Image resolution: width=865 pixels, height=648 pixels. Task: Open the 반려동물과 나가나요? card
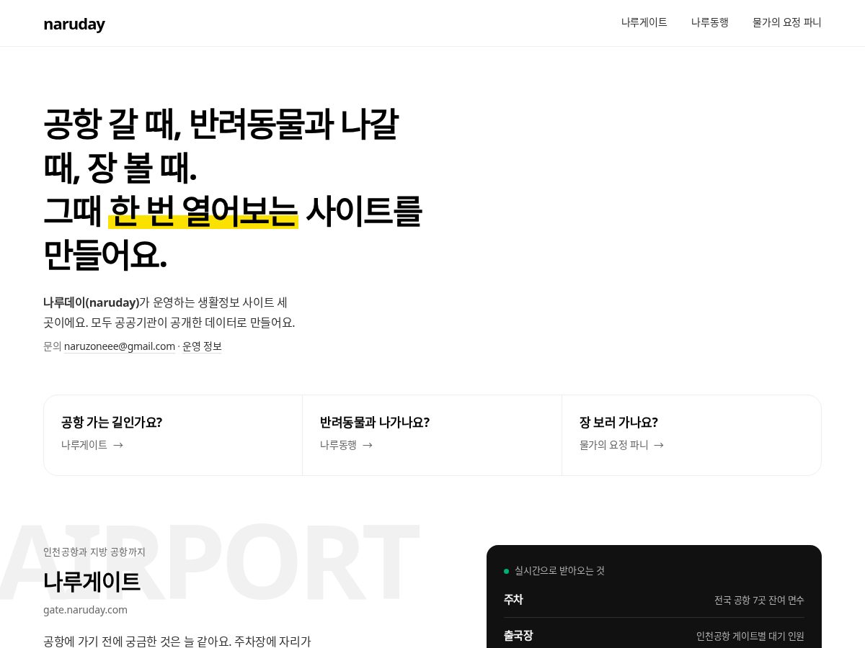pyautogui.click(x=432, y=435)
